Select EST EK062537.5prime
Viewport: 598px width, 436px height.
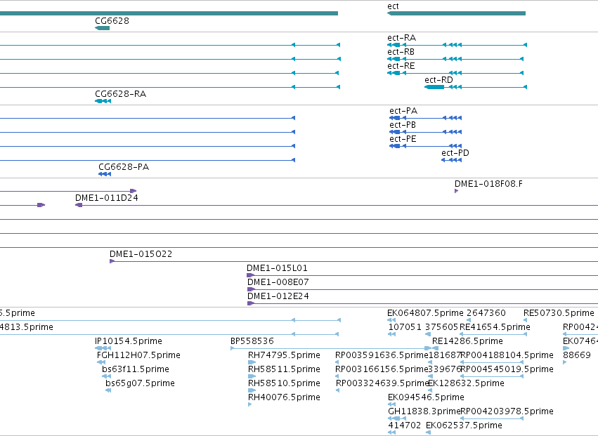click(x=428, y=432)
